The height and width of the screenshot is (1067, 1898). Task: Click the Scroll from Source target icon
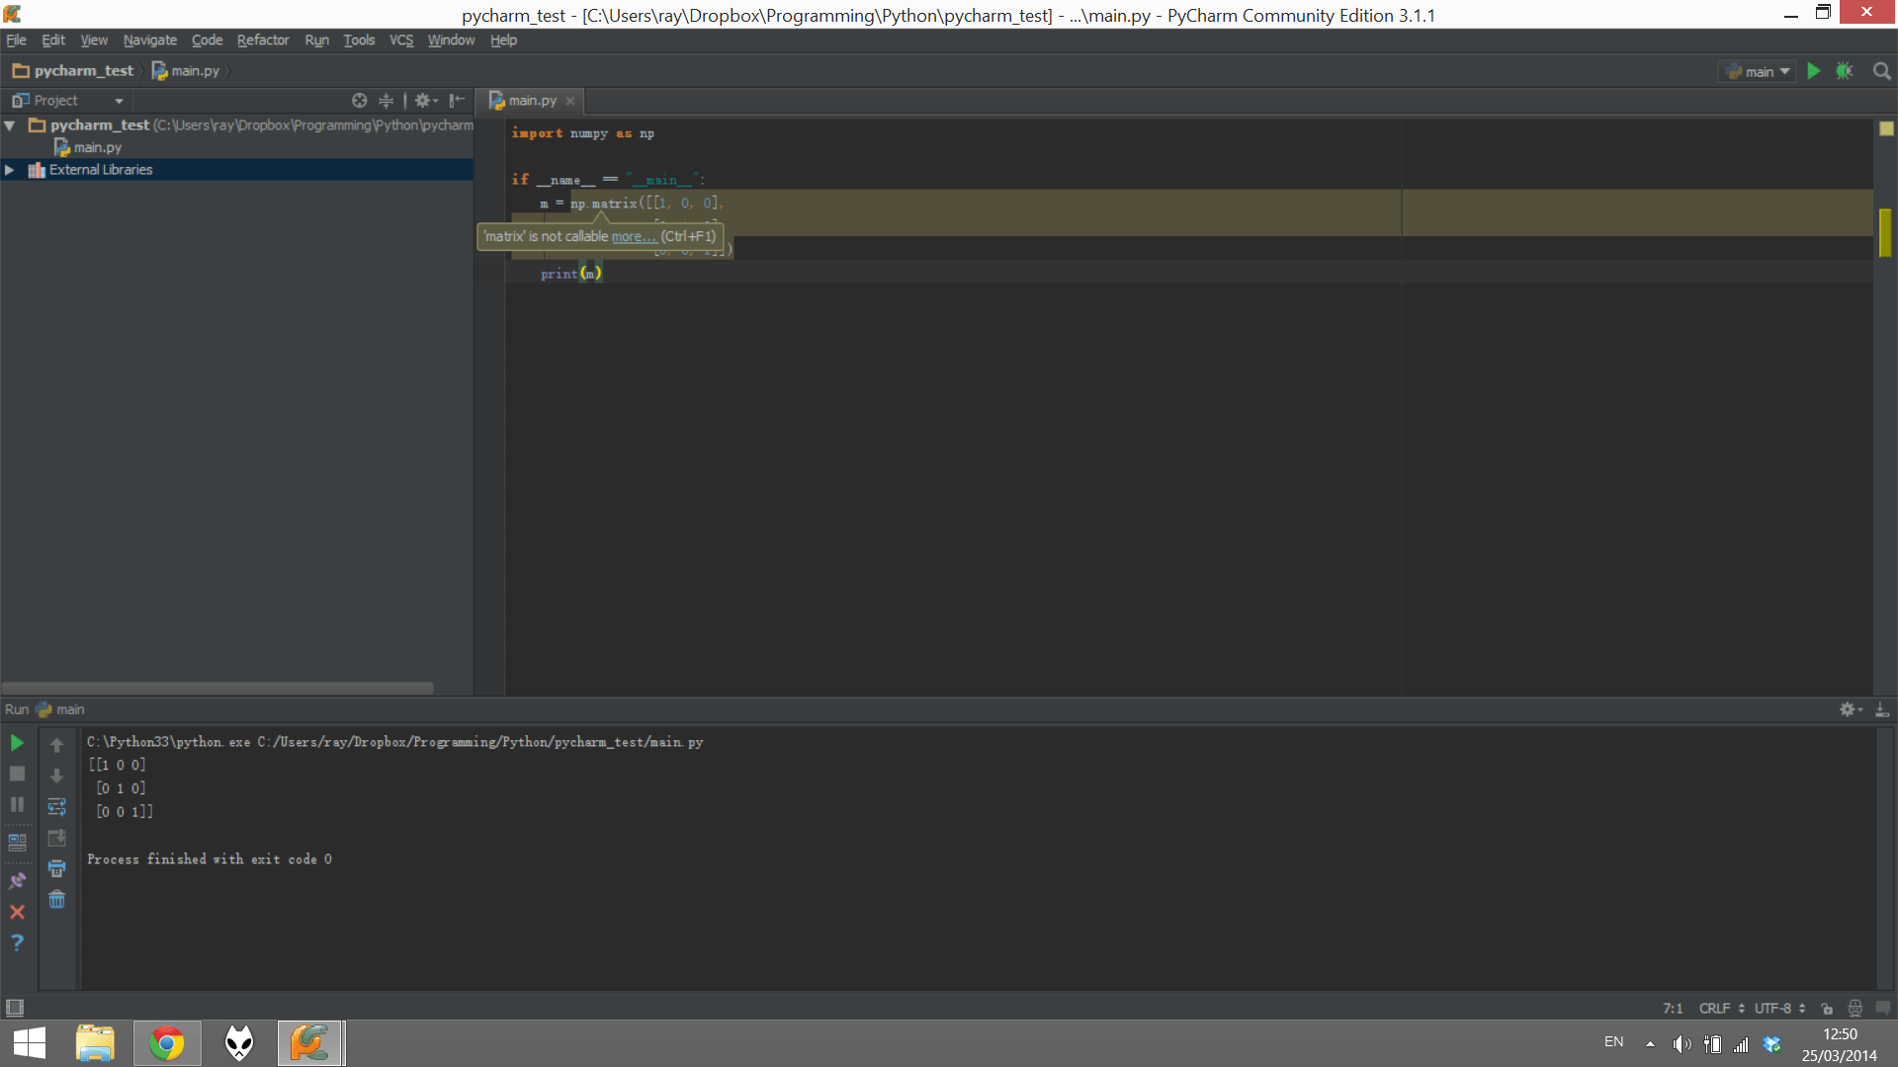(x=359, y=101)
